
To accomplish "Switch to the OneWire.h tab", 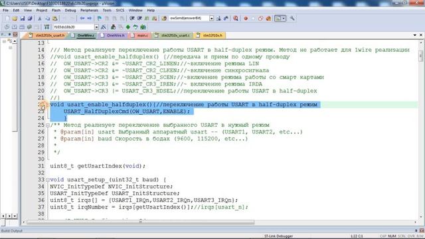I will [x=113, y=35].
